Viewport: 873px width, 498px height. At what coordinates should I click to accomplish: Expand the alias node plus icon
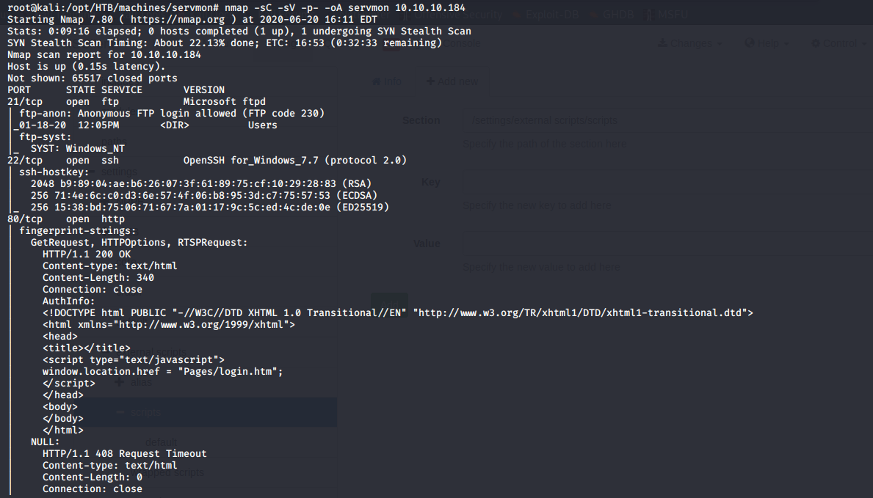120,383
